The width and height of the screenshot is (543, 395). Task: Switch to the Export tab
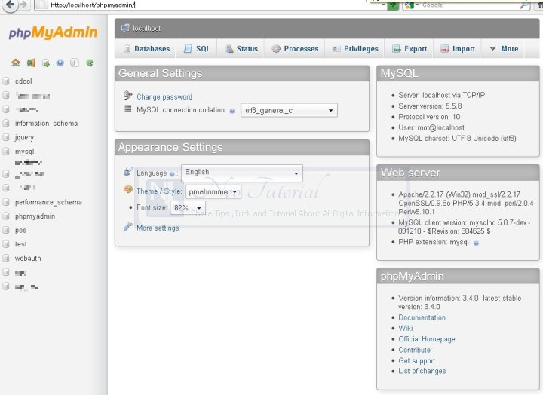(x=410, y=49)
